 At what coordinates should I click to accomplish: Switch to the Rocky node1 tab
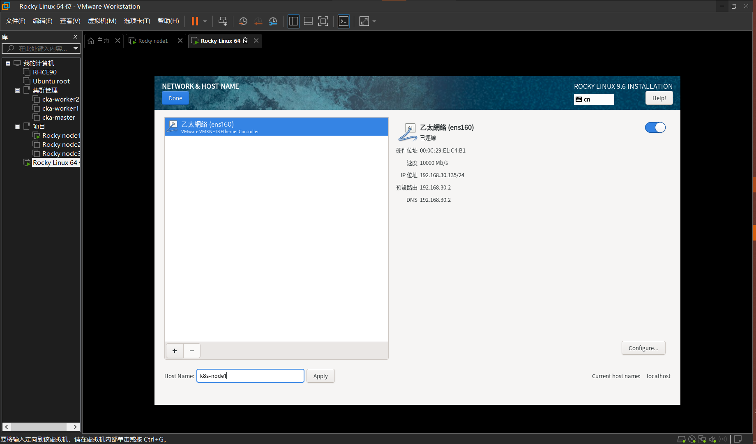(x=153, y=41)
